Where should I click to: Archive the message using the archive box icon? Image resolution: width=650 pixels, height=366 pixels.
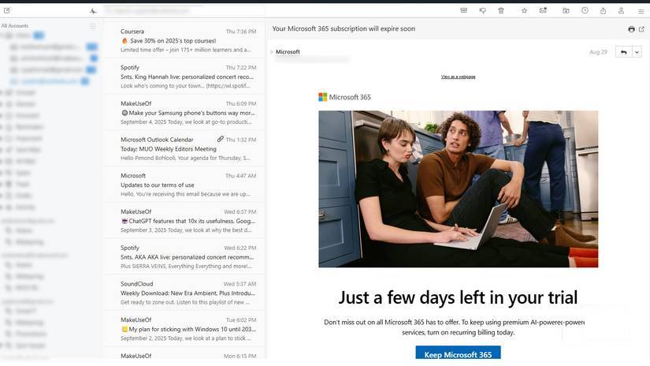pos(463,11)
